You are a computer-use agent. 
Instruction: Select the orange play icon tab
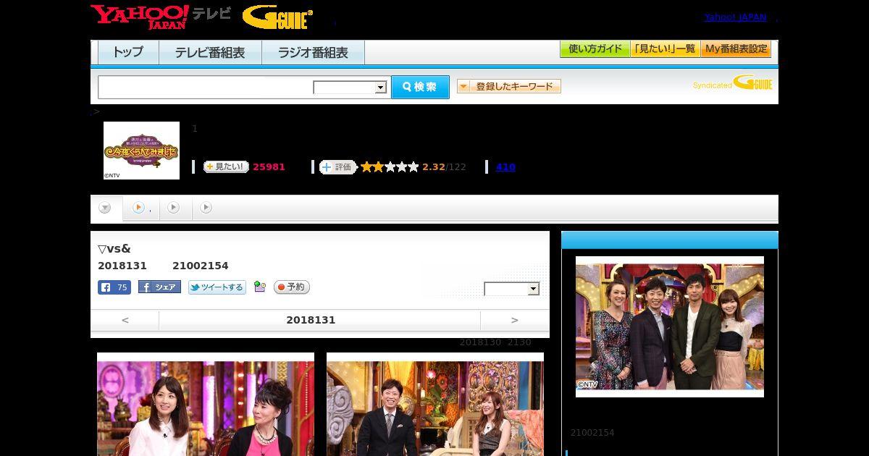140,208
